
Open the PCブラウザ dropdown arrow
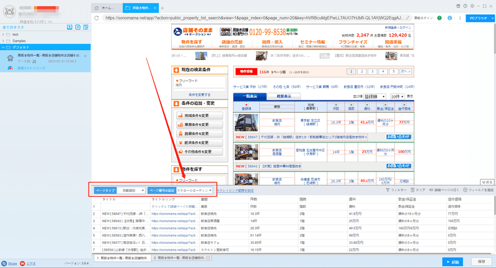492,19
